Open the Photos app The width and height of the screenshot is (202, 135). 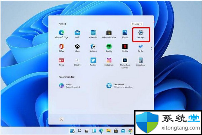(125, 34)
